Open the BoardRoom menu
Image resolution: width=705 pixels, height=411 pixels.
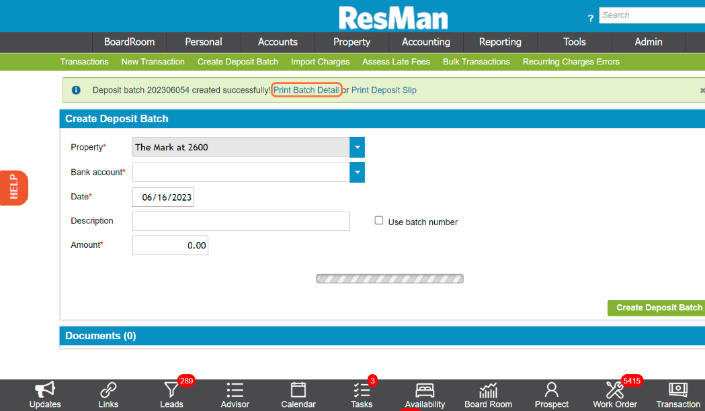coord(130,42)
